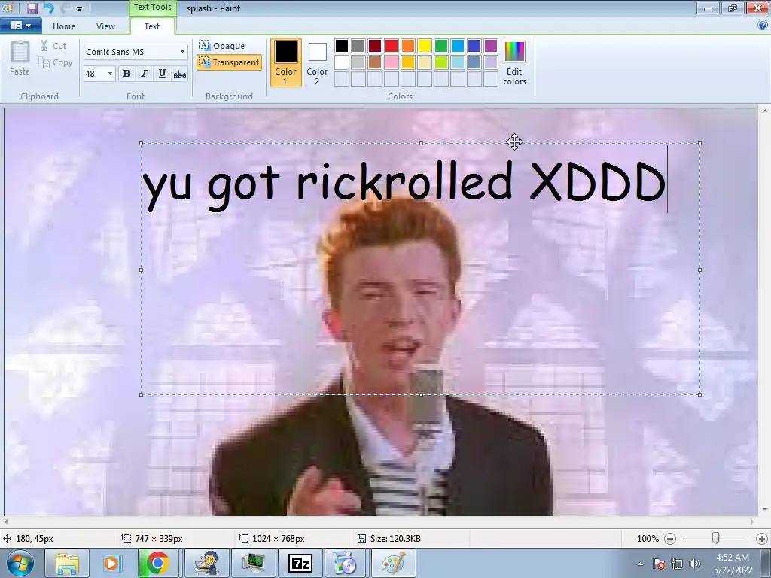The width and height of the screenshot is (771, 578).
Task: Zoom out with the minus button
Action: pos(669,539)
